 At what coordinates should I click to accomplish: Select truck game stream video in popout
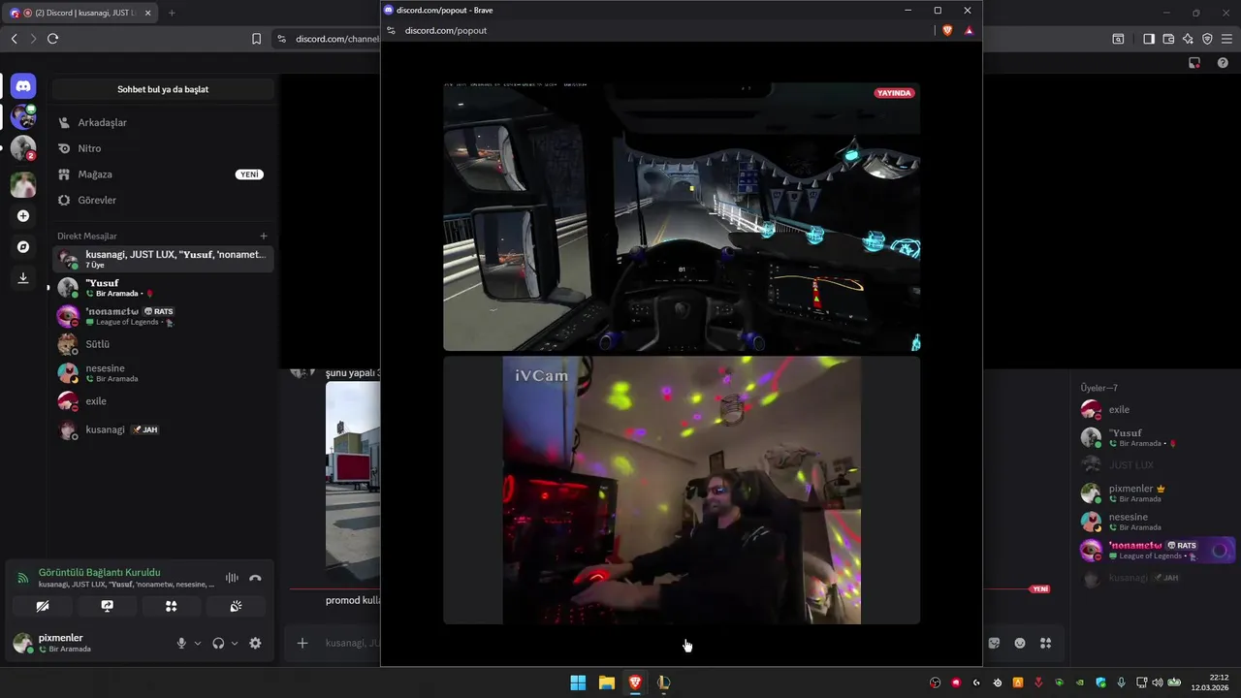[x=682, y=216]
